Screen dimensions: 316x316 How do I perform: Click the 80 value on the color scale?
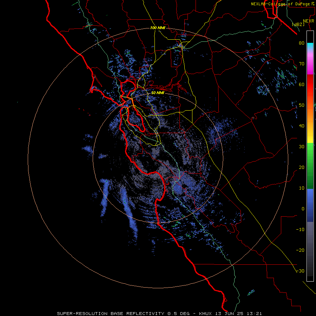302,43
